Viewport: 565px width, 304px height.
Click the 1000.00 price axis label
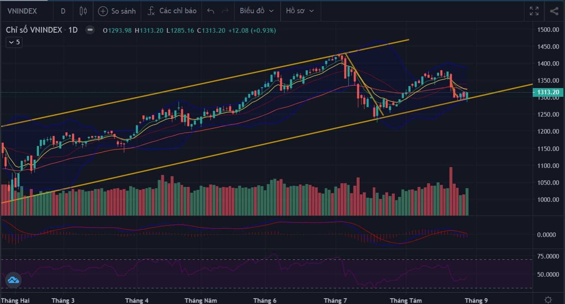548,200
